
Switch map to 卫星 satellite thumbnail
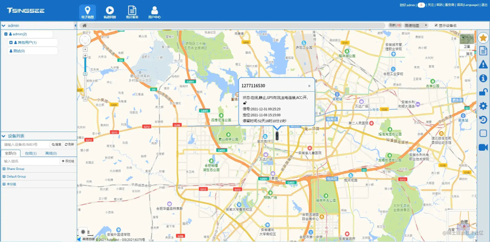(466, 42)
